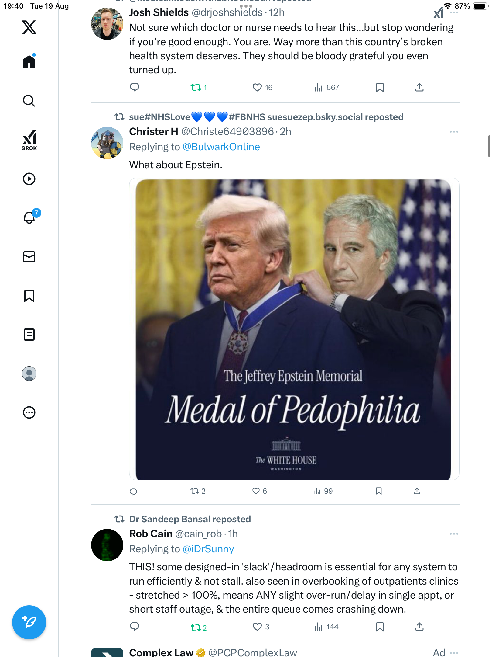Open Direct Messages envelope
The width and height of the screenshot is (492, 657).
[x=29, y=257]
